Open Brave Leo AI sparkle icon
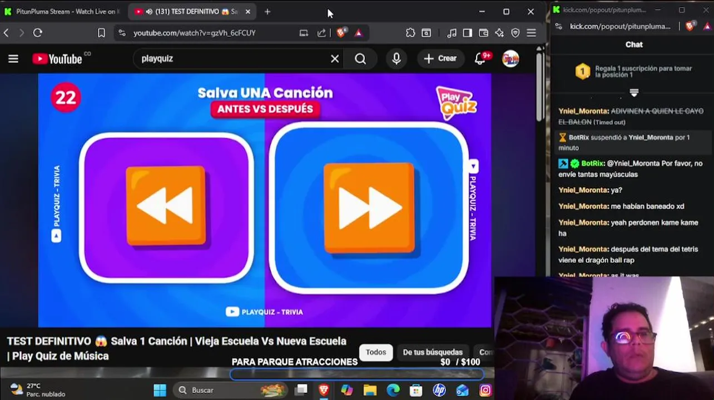 pyautogui.click(x=499, y=33)
